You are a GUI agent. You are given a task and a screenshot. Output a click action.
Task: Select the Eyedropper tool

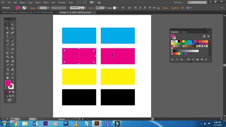click(7, 65)
